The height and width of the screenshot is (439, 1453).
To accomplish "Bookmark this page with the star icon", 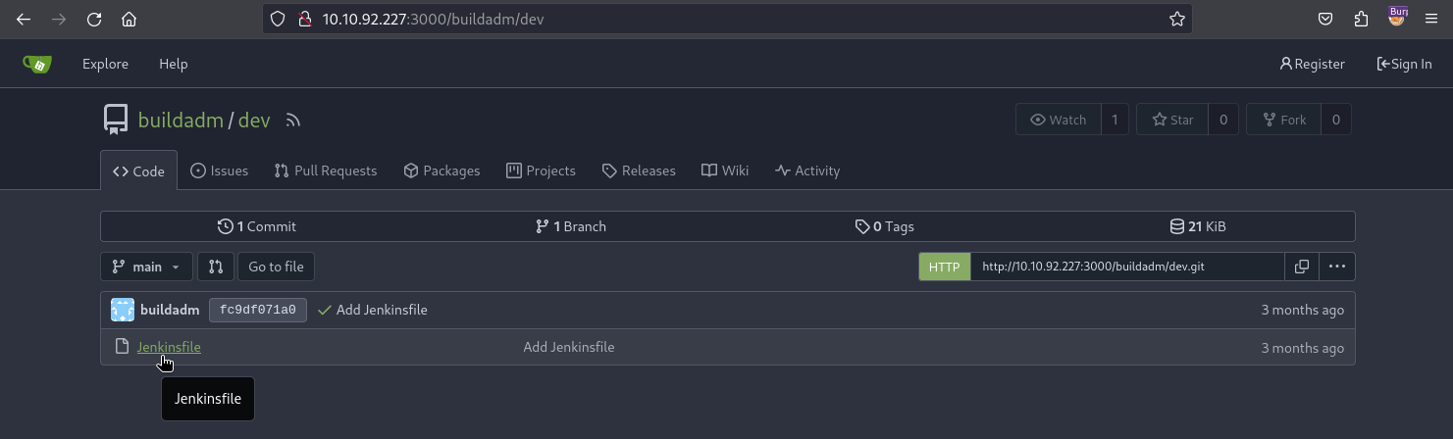I will pyautogui.click(x=1176, y=19).
